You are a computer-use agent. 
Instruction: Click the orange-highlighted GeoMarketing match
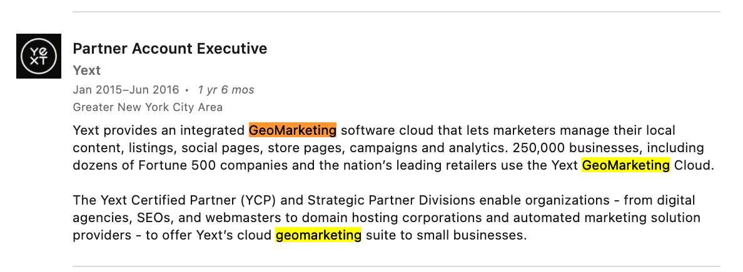292,130
